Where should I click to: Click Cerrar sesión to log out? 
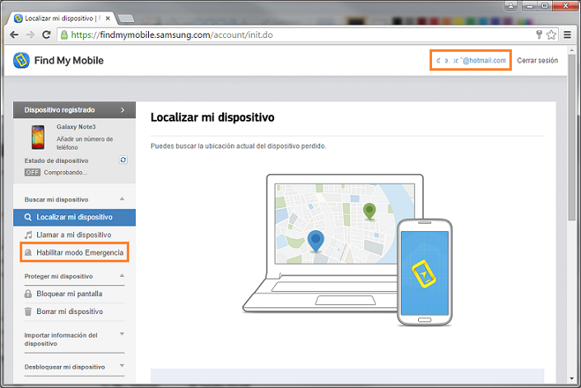tap(537, 60)
